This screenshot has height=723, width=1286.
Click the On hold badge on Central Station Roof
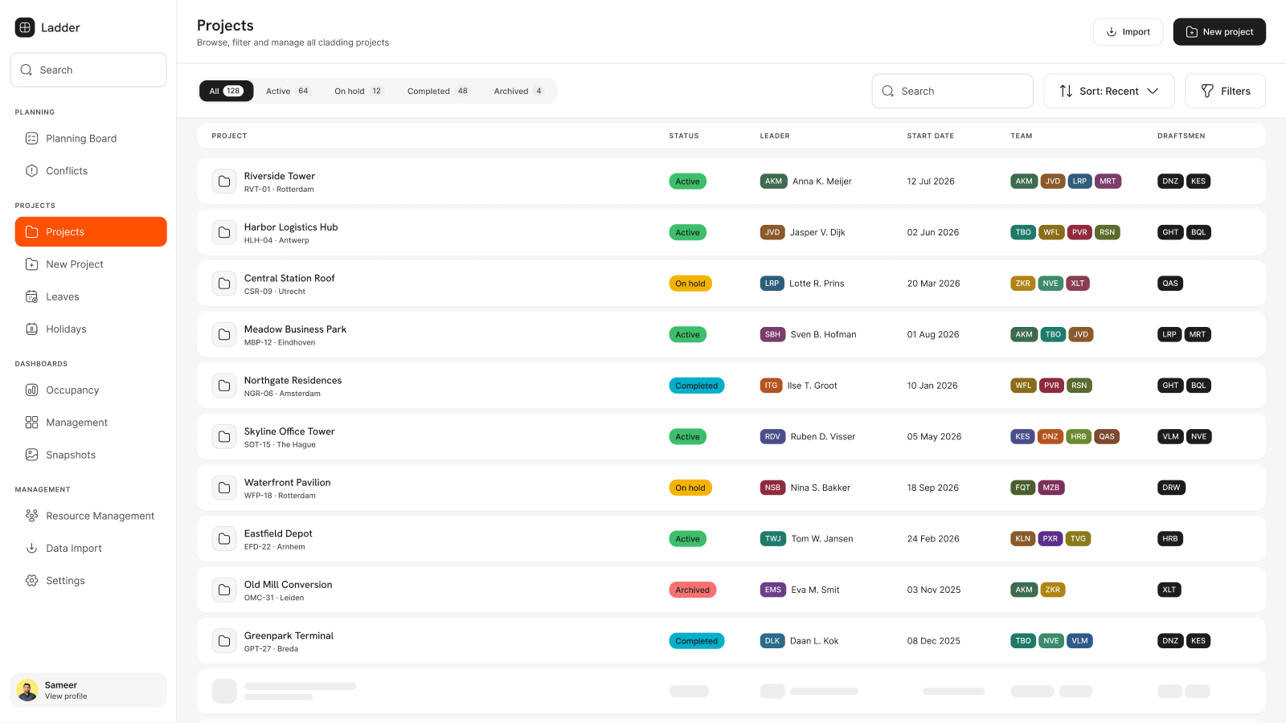[690, 284]
